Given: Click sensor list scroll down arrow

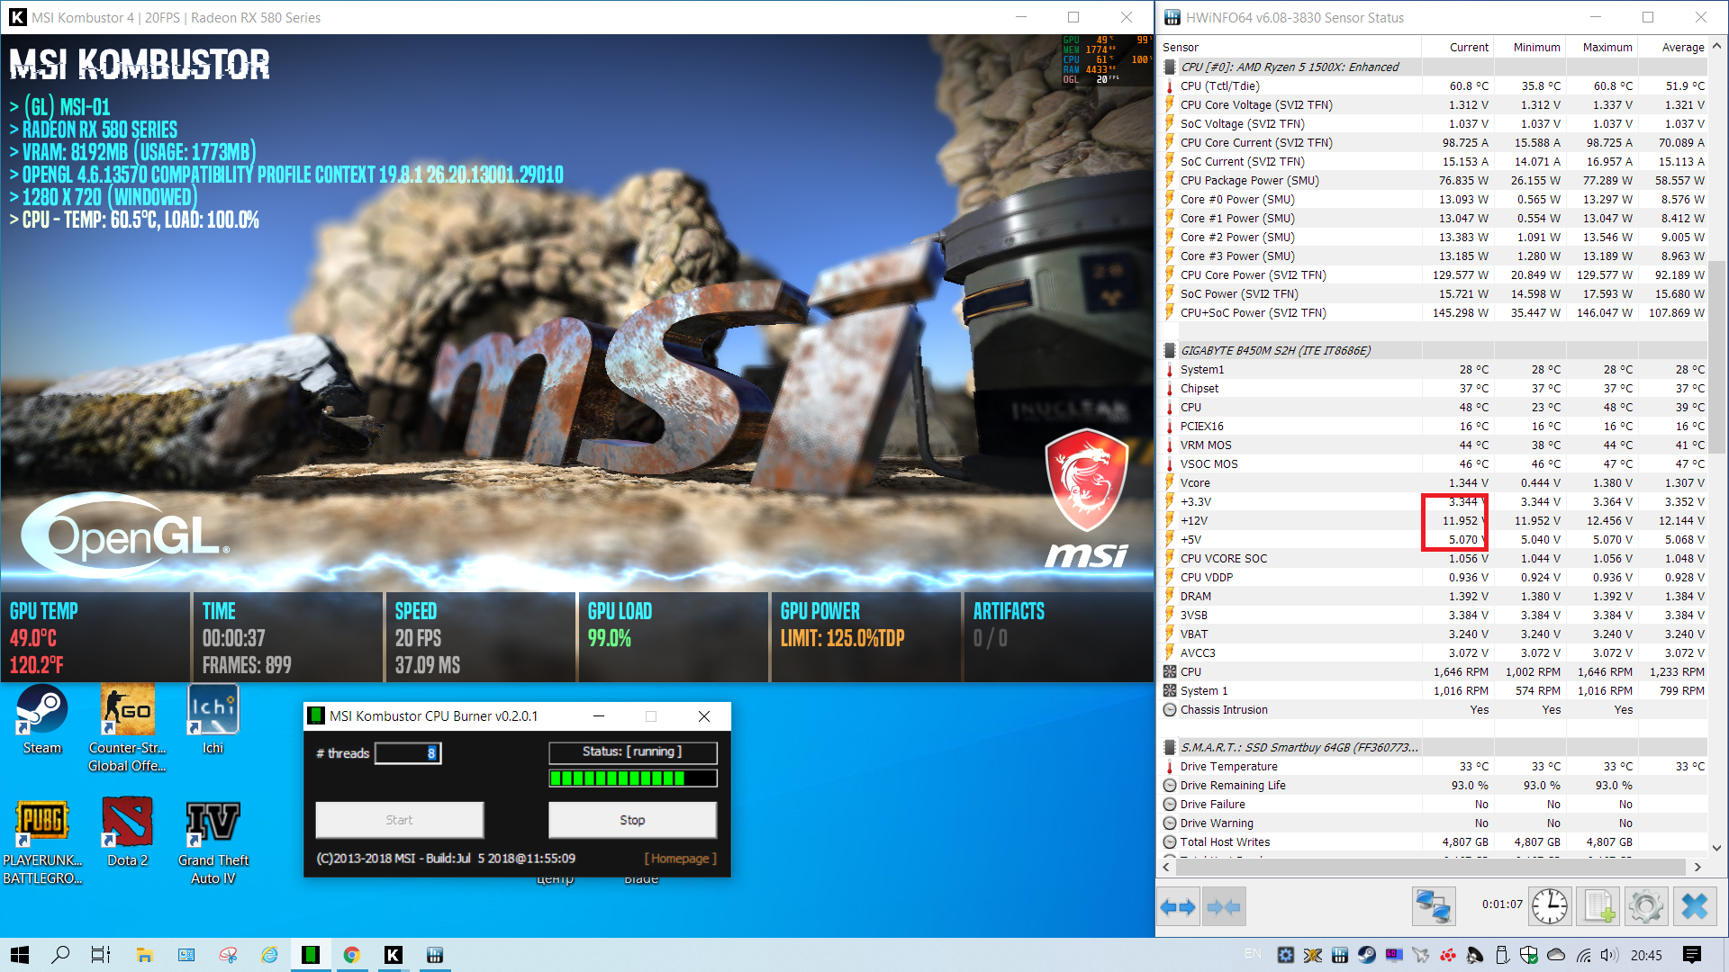Looking at the screenshot, I should point(1716,848).
